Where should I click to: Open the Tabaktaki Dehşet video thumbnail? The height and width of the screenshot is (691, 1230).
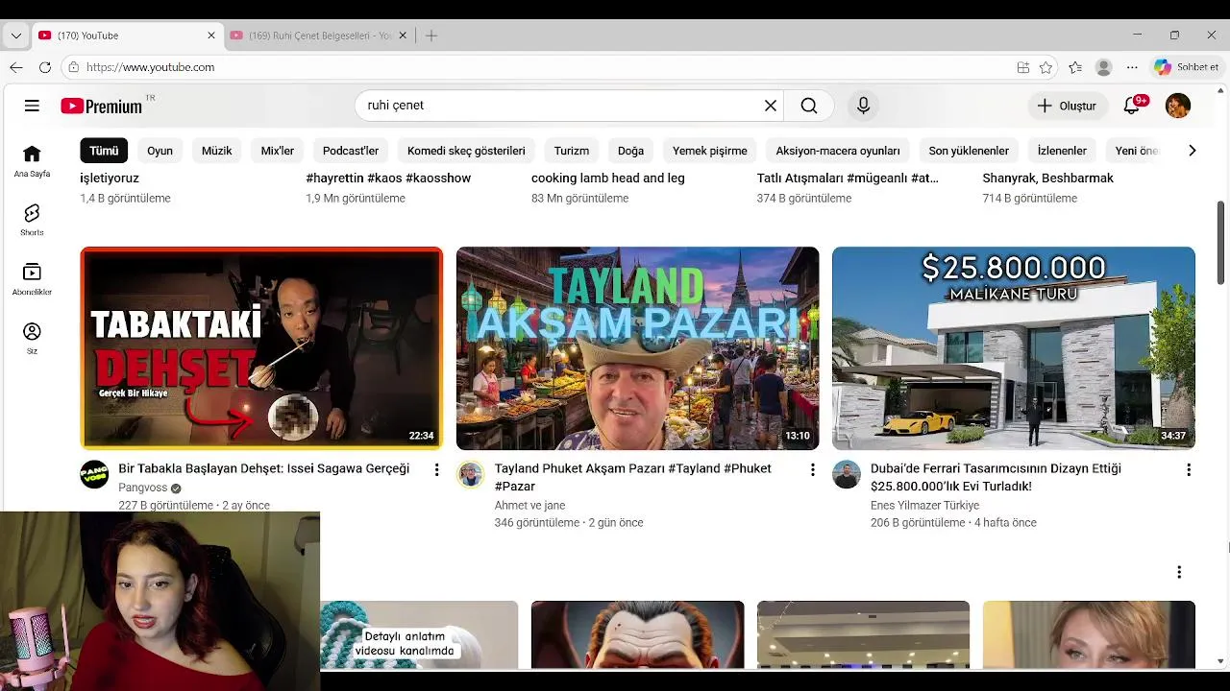[261, 348]
